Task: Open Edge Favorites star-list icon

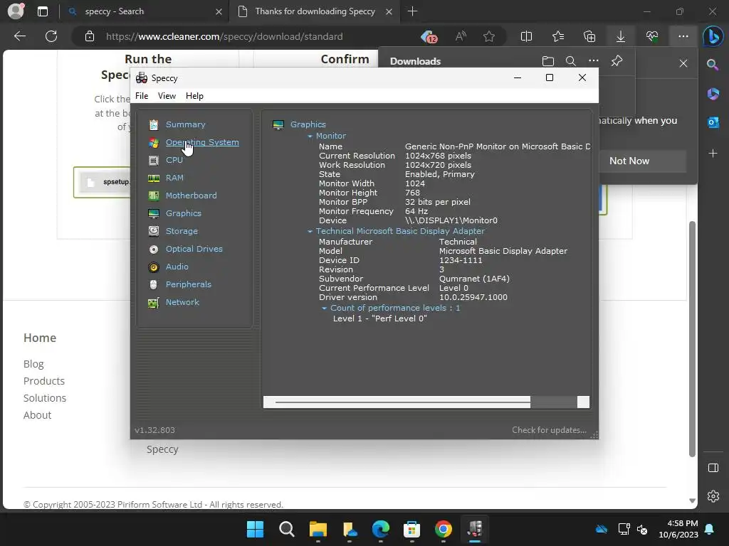Action: (x=558, y=36)
